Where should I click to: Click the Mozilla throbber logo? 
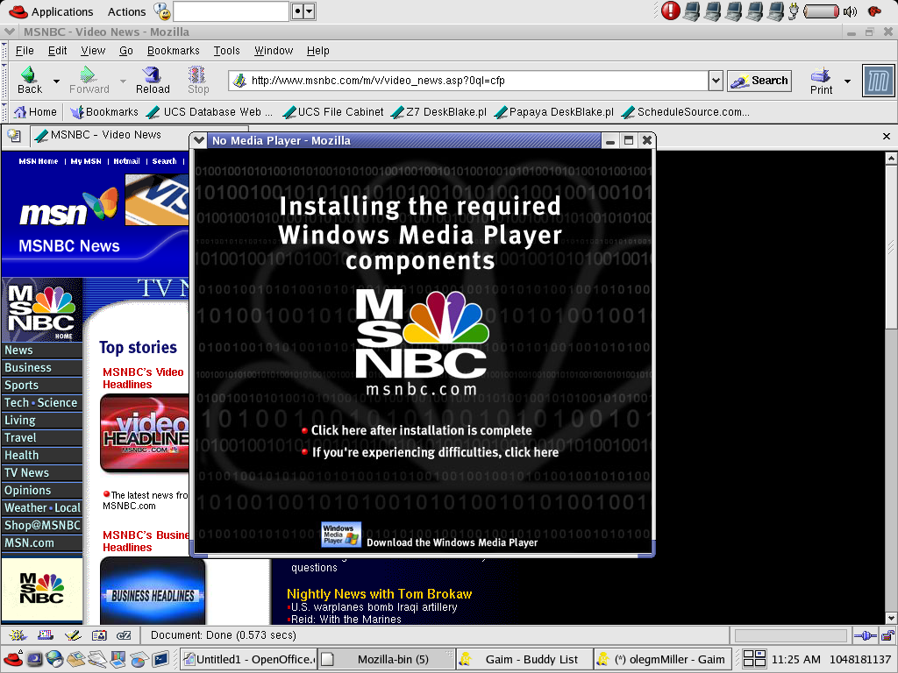(x=878, y=81)
